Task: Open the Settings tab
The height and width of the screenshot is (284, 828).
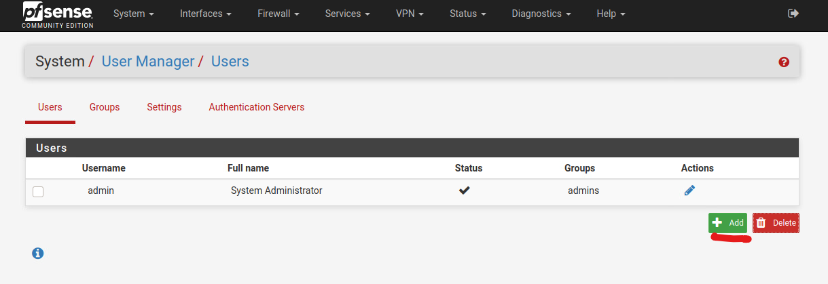Action: [164, 107]
